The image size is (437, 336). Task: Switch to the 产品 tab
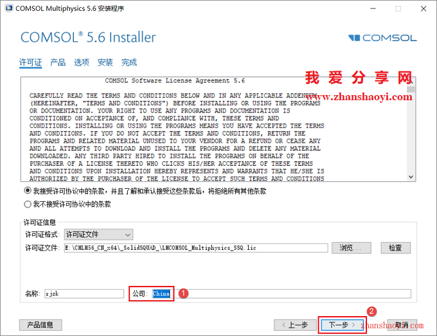58,62
